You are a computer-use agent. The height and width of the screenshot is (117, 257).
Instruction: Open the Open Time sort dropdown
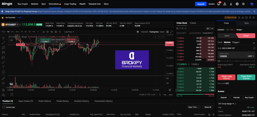tap(194, 107)
